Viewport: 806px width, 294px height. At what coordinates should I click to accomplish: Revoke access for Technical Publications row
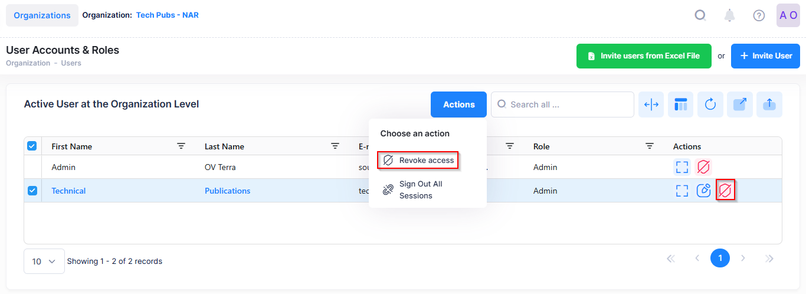725,191
